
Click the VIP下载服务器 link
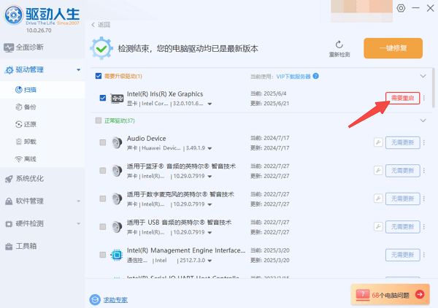click(x=293, y=76)
